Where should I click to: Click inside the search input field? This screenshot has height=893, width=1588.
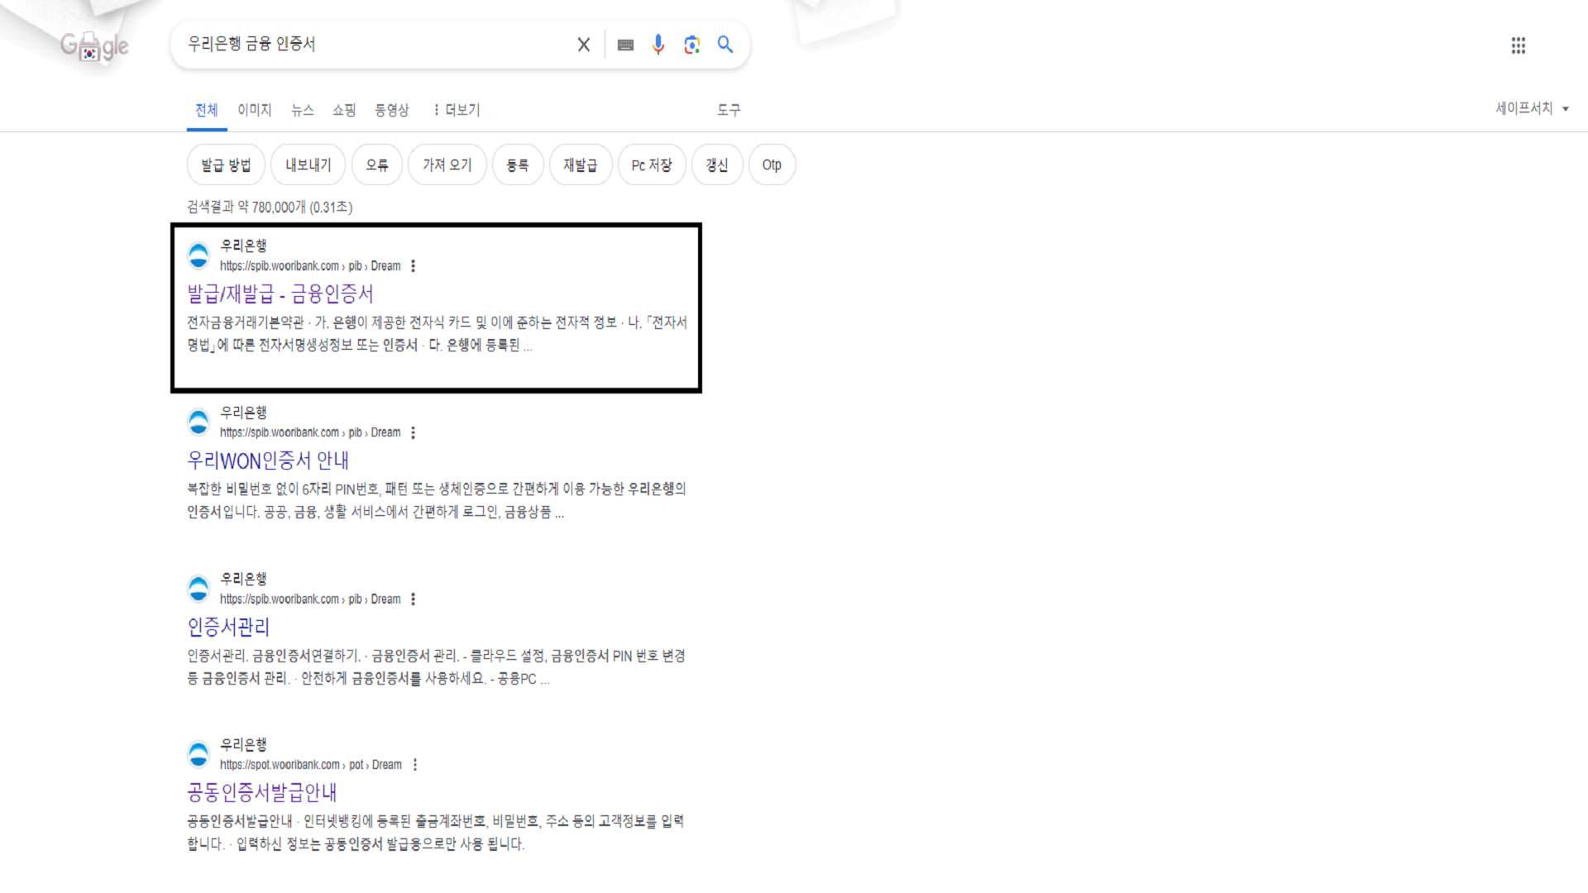[x=372, y=45]
